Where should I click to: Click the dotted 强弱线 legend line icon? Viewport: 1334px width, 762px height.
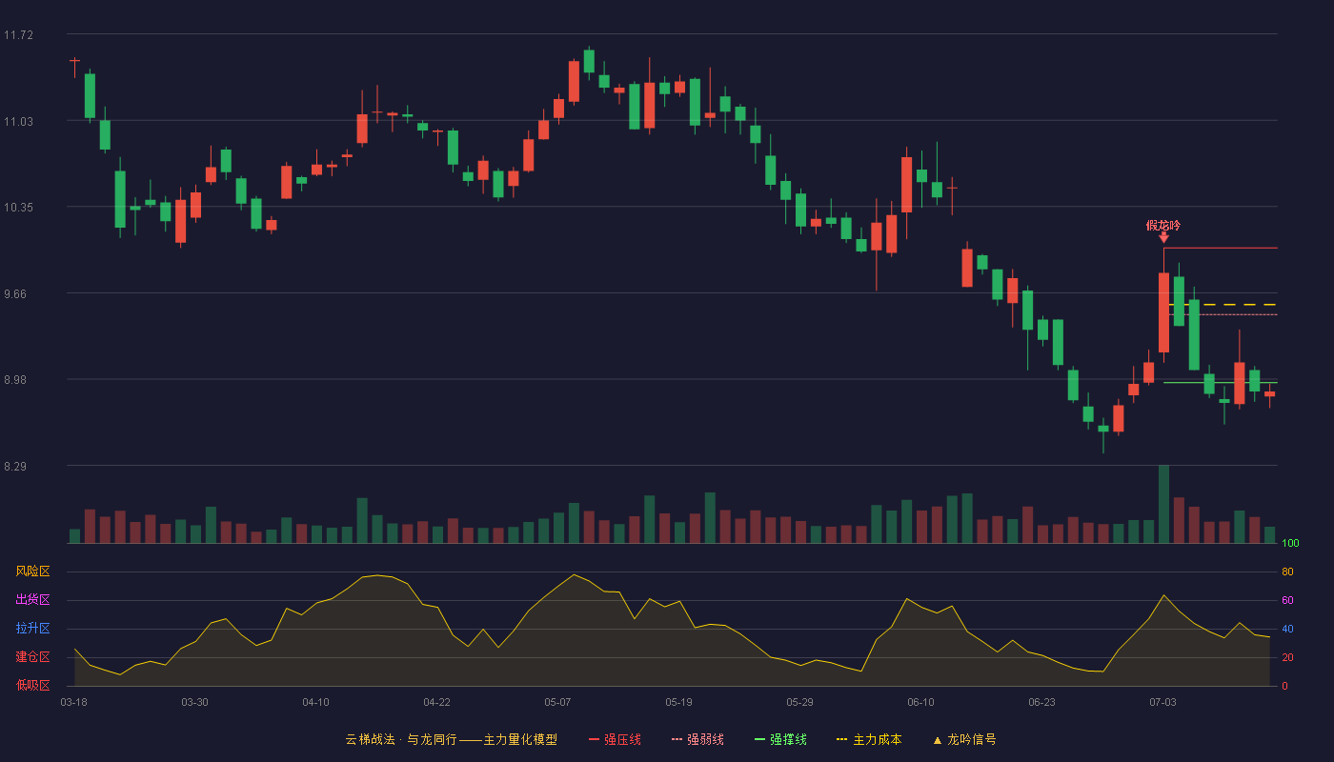[x=677, y=740]
